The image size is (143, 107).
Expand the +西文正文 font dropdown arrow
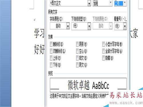point(89,3)
